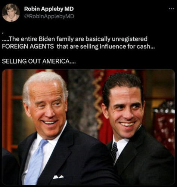This screenshot has width=177, height=187.
Task: Click the gold zigzag trim on the curtain
Action: click(98, 100)
